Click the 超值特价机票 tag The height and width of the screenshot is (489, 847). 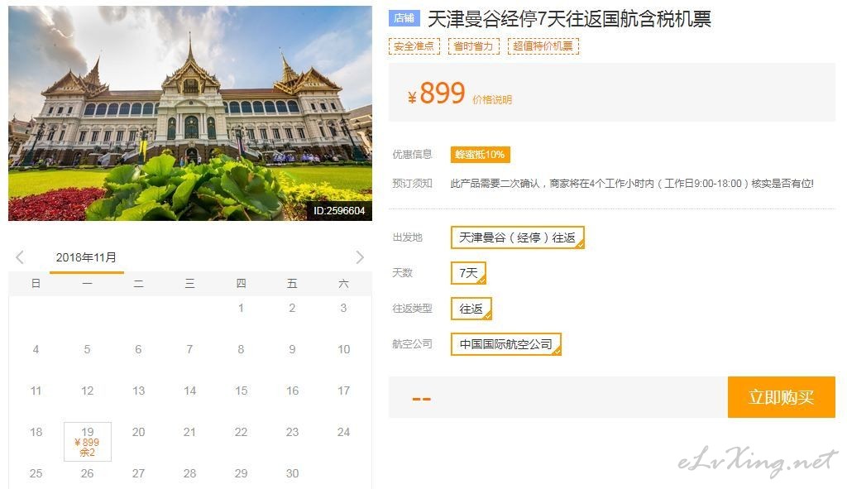pyautogui.click(x=543, y=46)
